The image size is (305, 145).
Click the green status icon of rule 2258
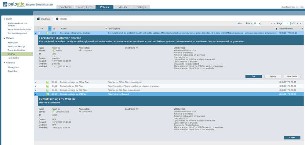[48, 90]
